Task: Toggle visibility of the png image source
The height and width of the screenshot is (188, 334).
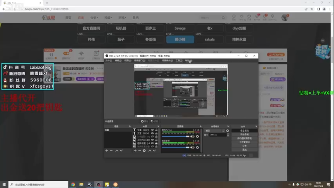Action: pos(152,137)
